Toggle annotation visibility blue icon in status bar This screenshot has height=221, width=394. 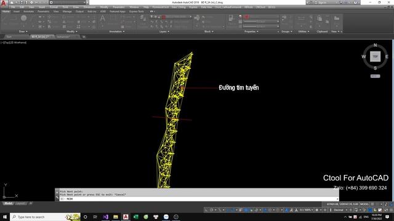tap(286, 210)
